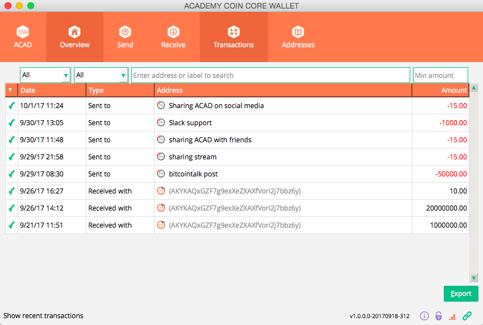Open the Receive page icon
This screenshot has height=325, width=483.
pyautogui.click(x=174, y=32)
